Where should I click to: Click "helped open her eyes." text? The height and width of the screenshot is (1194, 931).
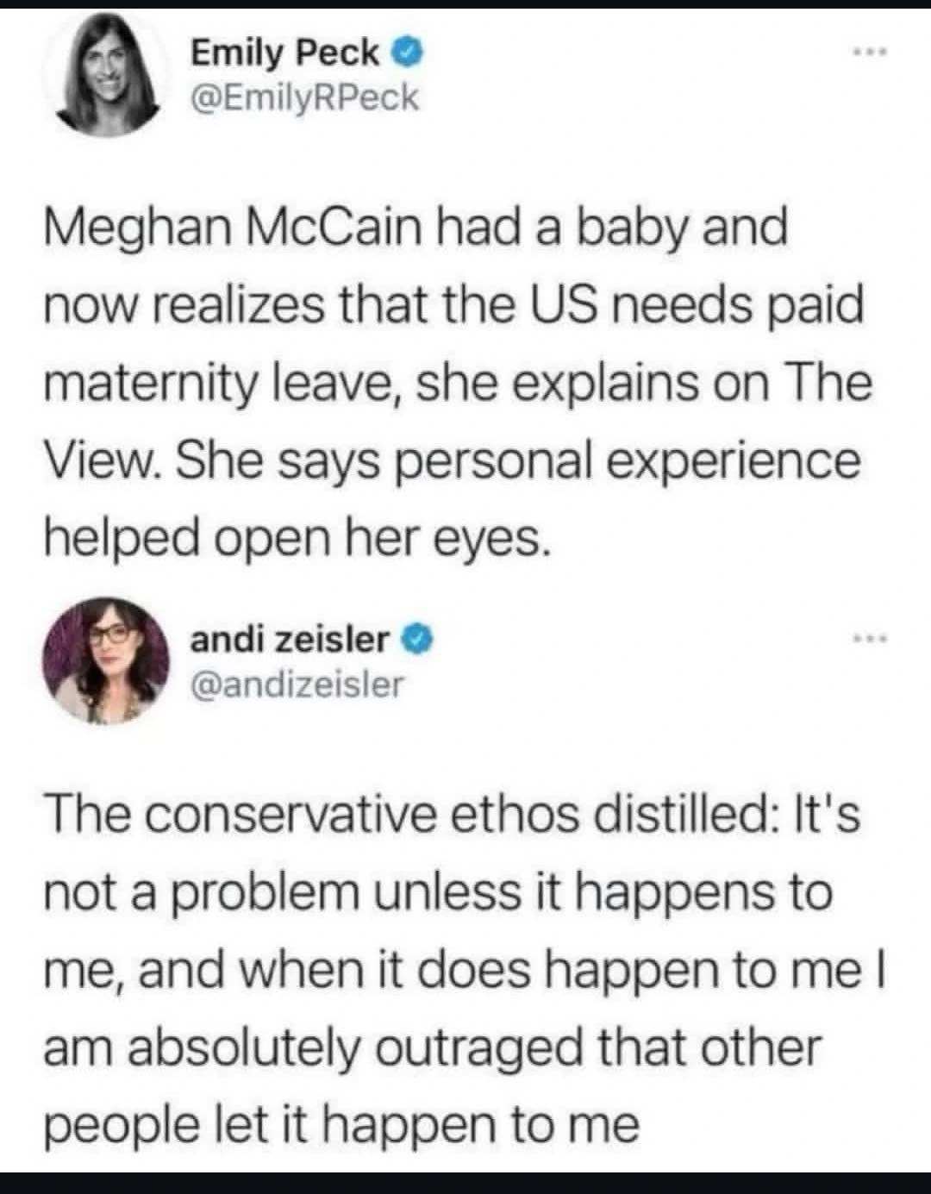pos(296,537)
